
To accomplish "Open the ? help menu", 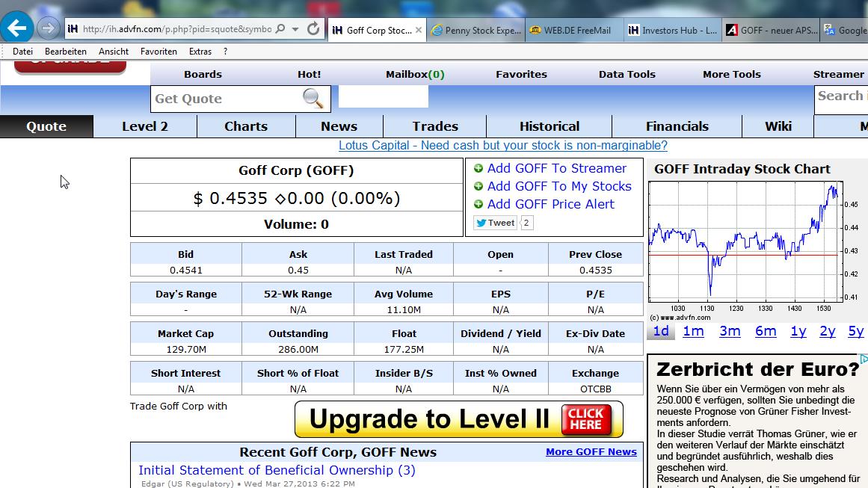I will (225, 52).
